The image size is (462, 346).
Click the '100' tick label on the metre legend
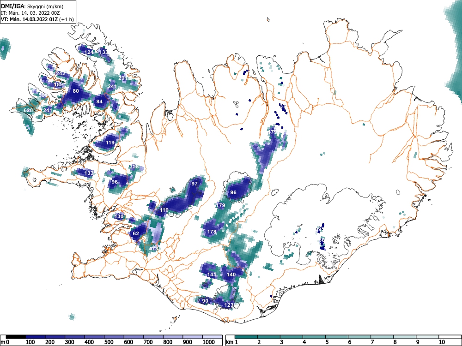pos(30,342)
